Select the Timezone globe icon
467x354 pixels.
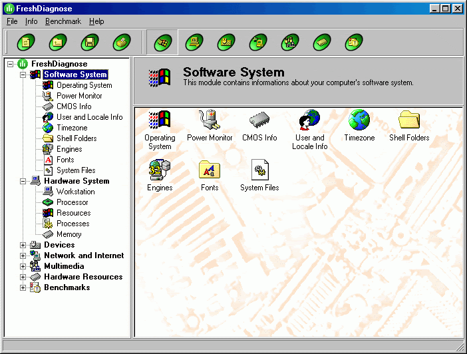(x=359, y=121)
